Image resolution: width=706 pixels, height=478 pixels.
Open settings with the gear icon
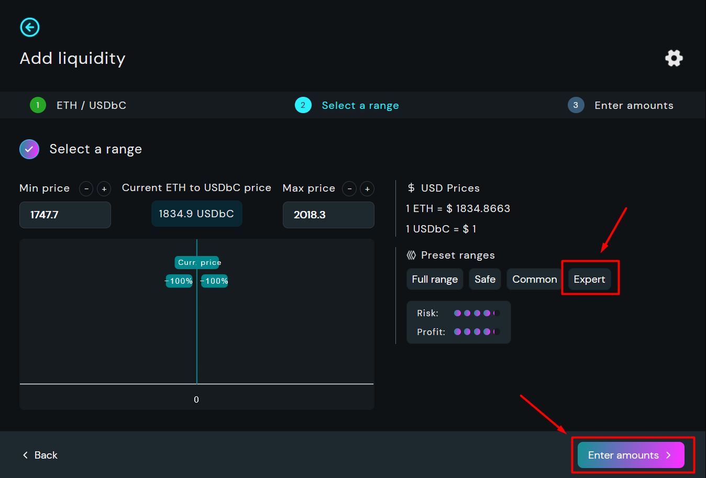click(674, 58)
